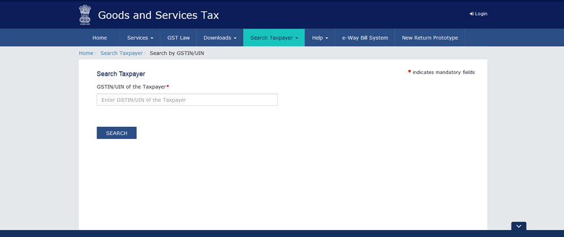Click the Search Taxpayer breadcrumb link
This screenshot has height=237, width=564.
(x=122, y=53)
